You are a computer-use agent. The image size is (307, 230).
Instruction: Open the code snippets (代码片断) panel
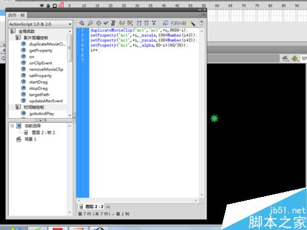point(175,23)
